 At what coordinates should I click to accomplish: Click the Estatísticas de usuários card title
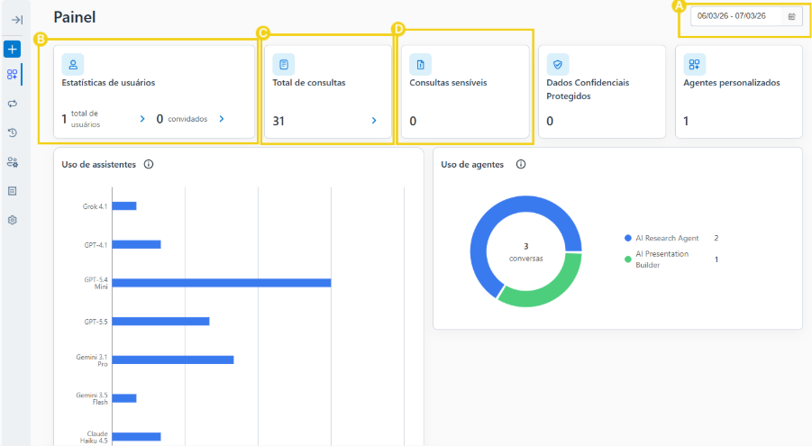pos(108,82)
